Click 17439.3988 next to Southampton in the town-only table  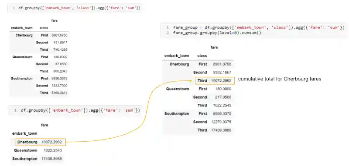pos(52,159)
